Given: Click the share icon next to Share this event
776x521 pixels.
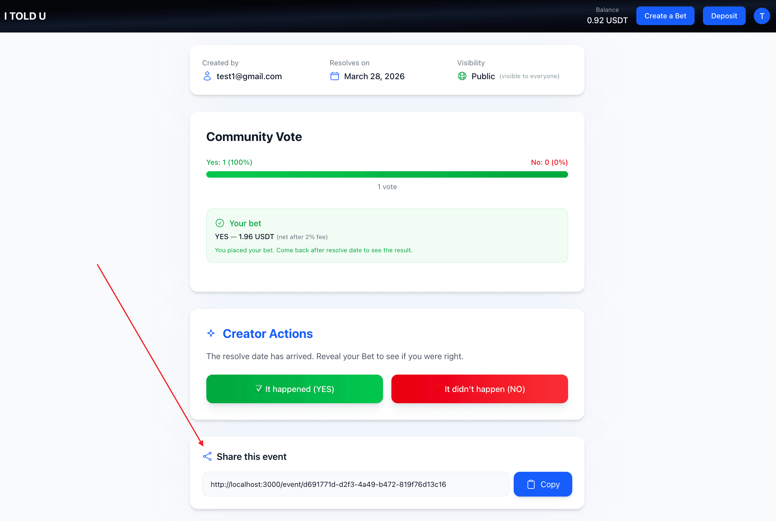Looking at the screenshot, I should click(207, 457).
